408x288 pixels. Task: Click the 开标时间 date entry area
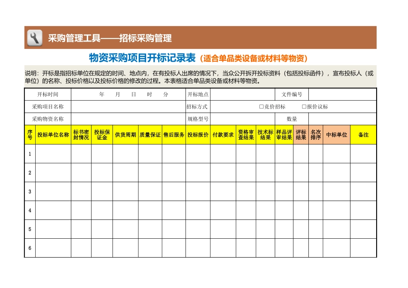pos(127,94)
